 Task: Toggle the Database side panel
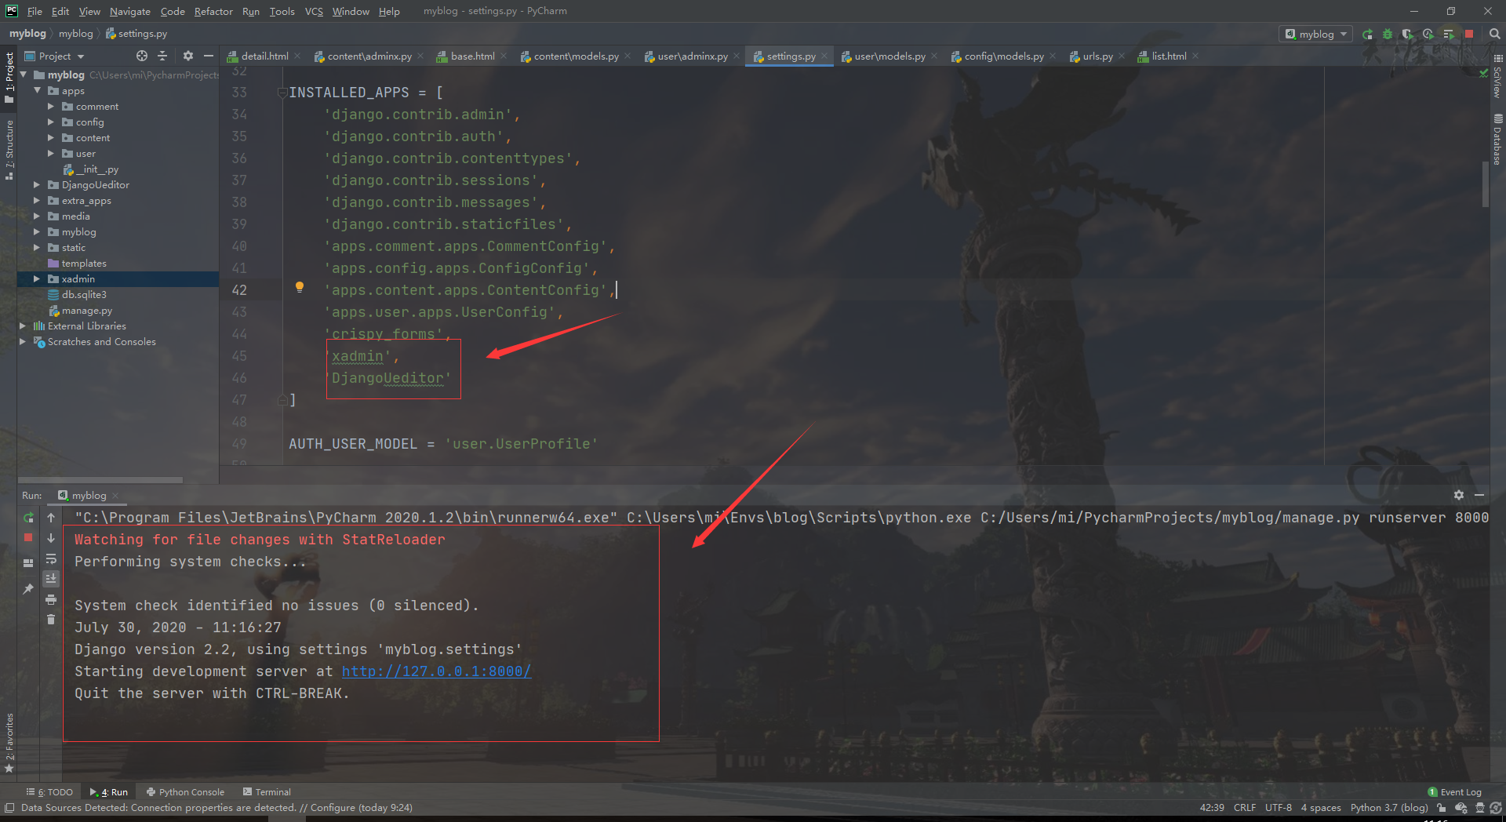coord(1497,140)
